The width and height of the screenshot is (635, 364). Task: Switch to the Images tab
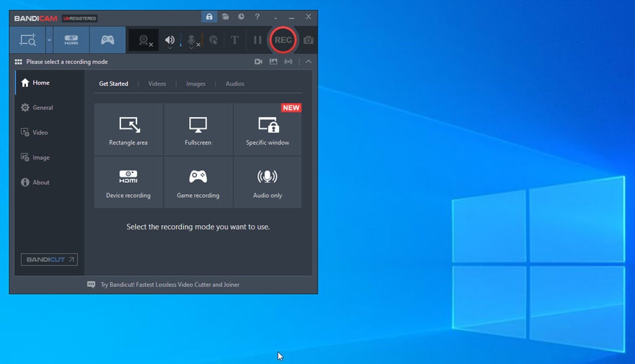pos(195,84)
